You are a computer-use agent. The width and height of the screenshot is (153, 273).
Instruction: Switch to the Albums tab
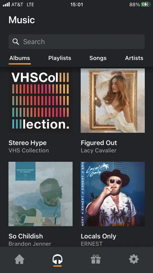pos(20,58)
